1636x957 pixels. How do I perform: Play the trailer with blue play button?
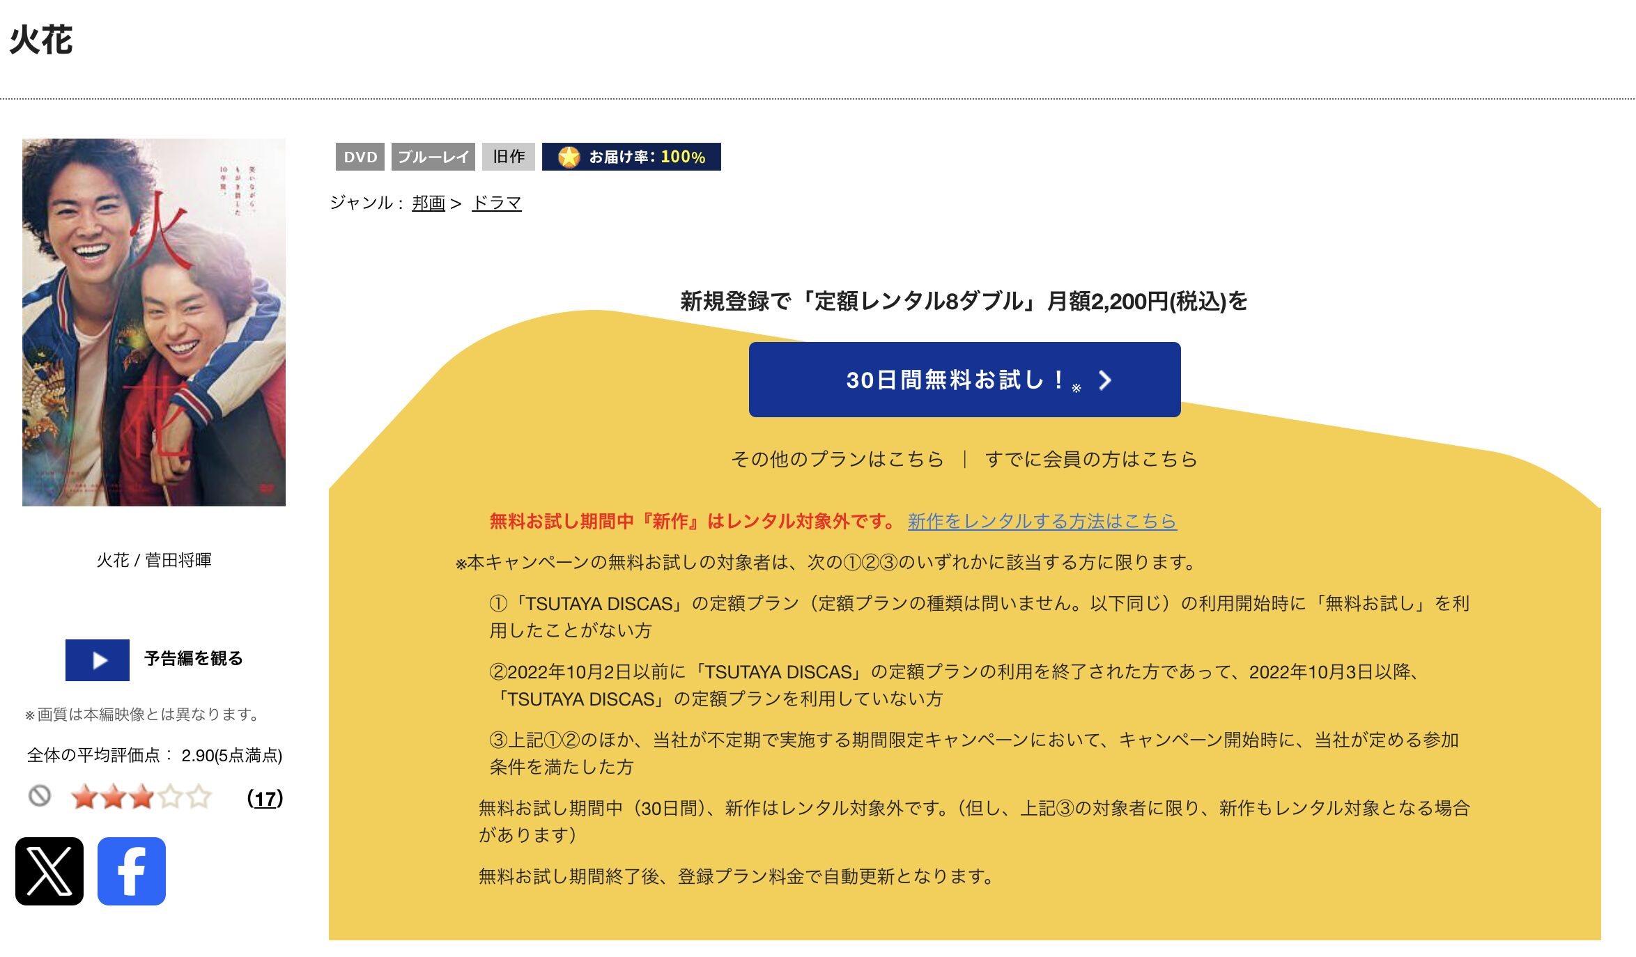pos(98,660)
